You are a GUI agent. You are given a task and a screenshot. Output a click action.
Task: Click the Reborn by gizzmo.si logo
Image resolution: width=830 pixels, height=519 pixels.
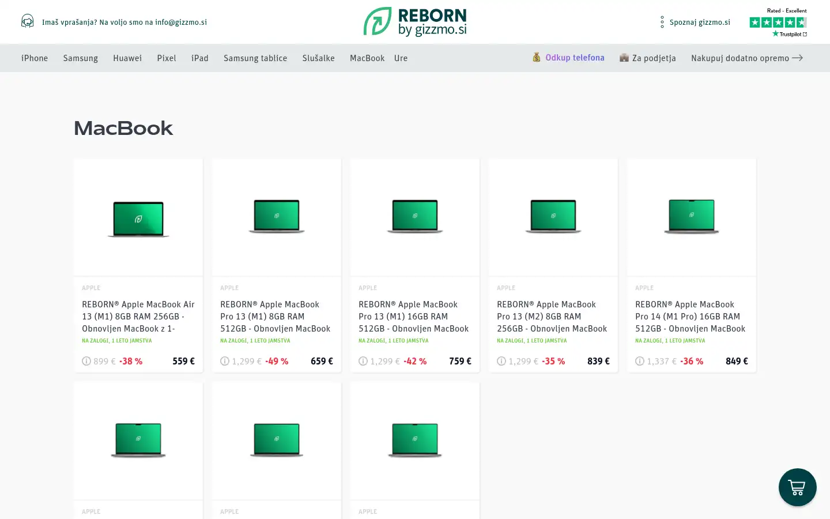(415, 22)
